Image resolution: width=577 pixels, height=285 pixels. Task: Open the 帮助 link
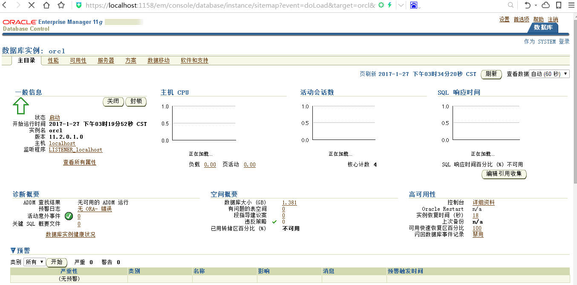539,20
